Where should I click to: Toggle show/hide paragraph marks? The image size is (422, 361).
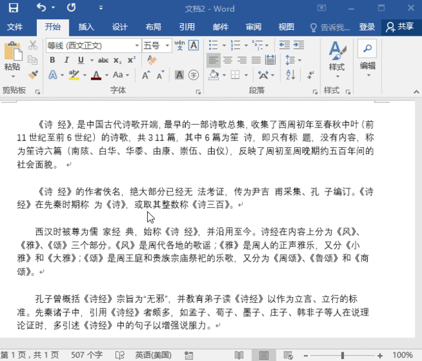pos(311,75)
